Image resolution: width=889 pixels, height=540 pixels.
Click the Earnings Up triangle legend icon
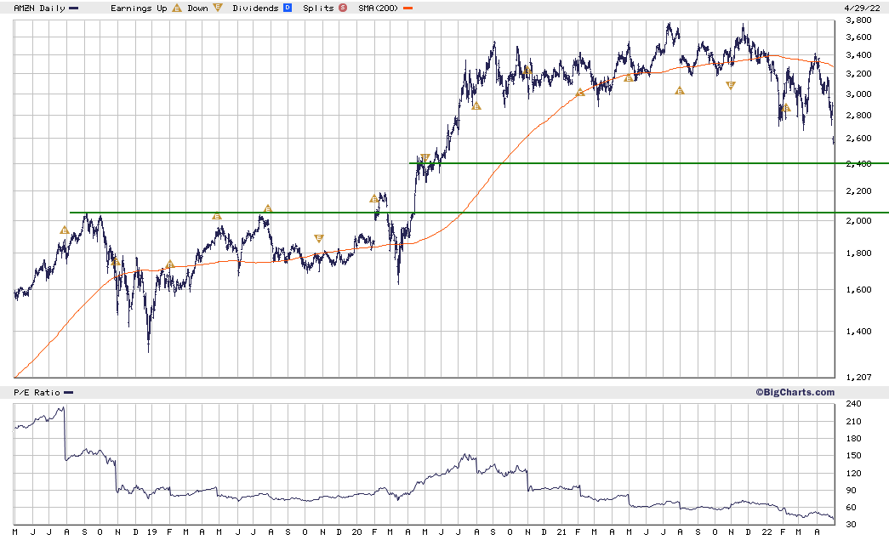click(177, 8)
